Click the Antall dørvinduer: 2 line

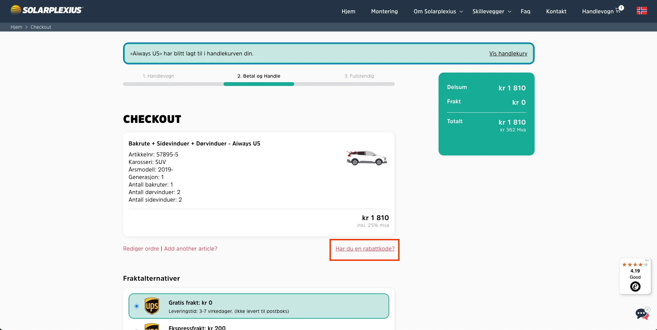tap(154, 192)
